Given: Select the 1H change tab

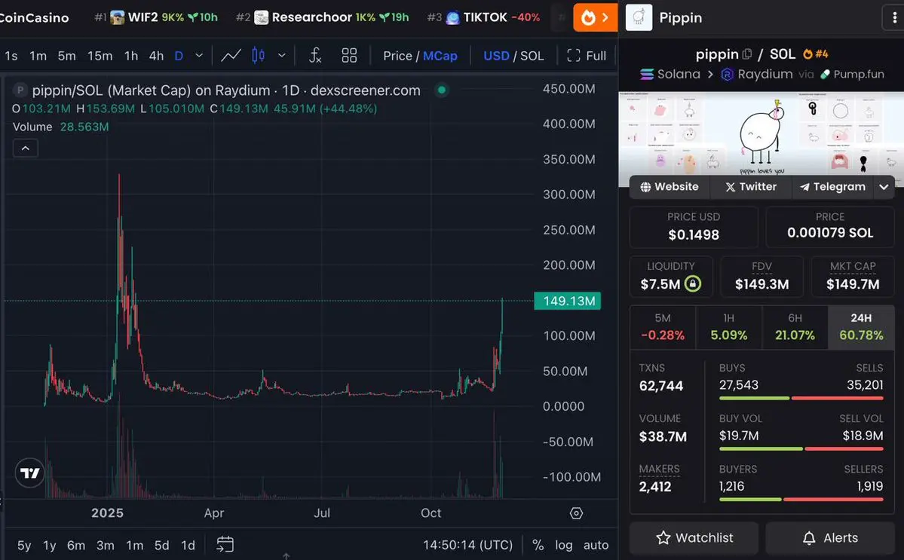Looking at the screenshot, I should coord(729,327).
